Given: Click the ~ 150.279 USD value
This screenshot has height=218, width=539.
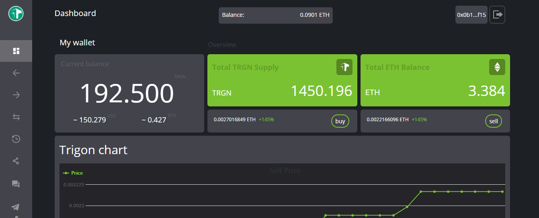Looking at the screenshot, I should [89, 120].
